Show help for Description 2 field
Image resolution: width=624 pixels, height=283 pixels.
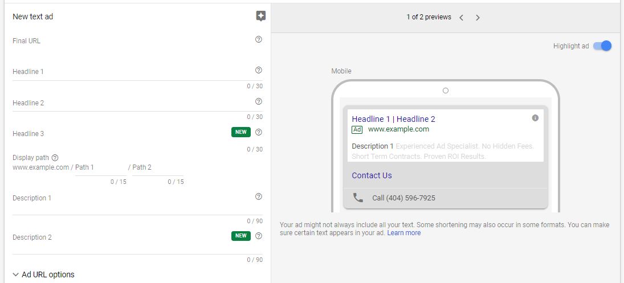259,236
